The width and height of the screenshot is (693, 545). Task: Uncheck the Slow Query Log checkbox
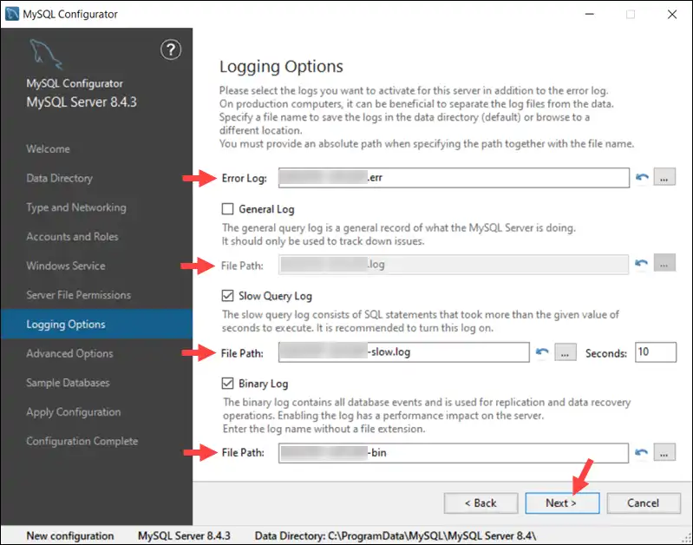click(x=227, y=296)
